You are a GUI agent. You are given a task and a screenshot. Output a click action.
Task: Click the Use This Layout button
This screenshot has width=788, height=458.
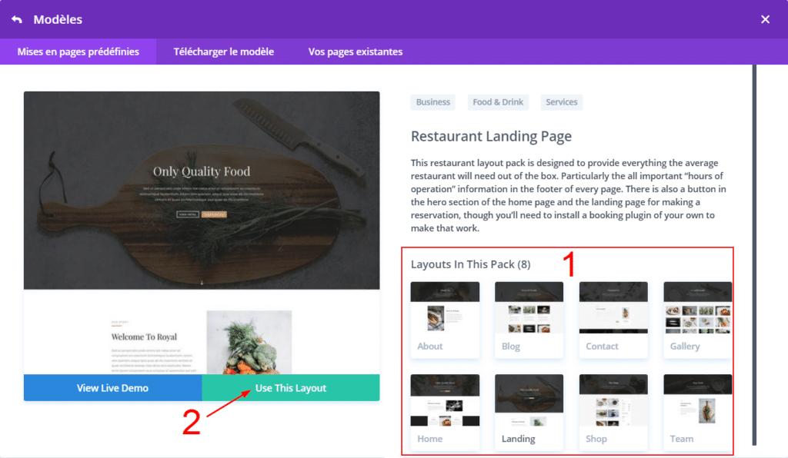(x=291, y=388)
